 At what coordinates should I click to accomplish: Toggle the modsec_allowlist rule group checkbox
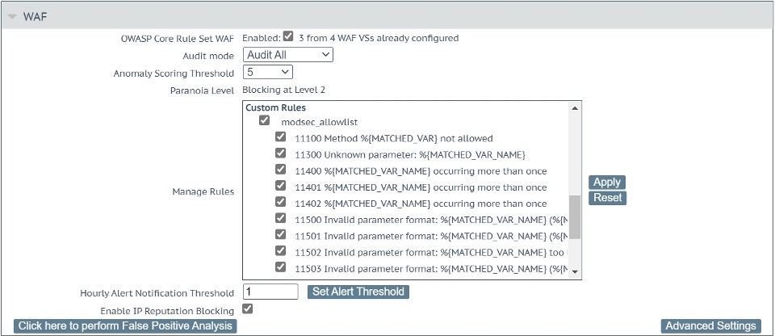[264, 120]
